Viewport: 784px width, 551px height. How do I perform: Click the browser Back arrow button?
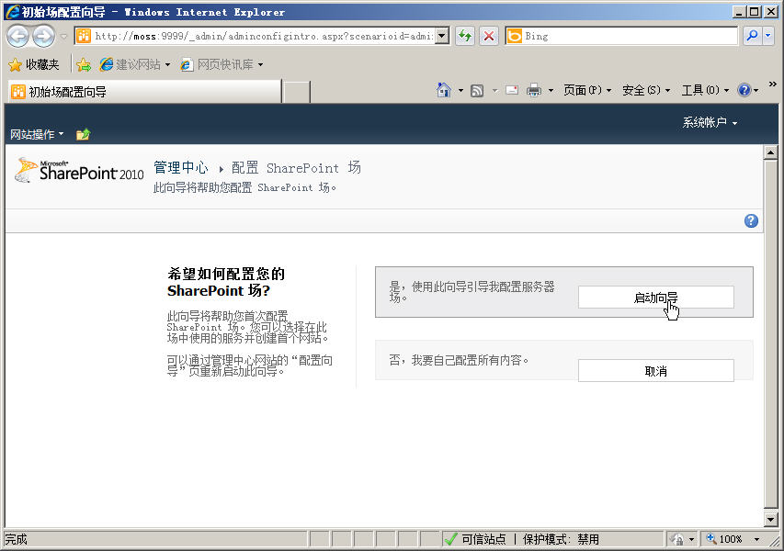[x=18, y=36]
